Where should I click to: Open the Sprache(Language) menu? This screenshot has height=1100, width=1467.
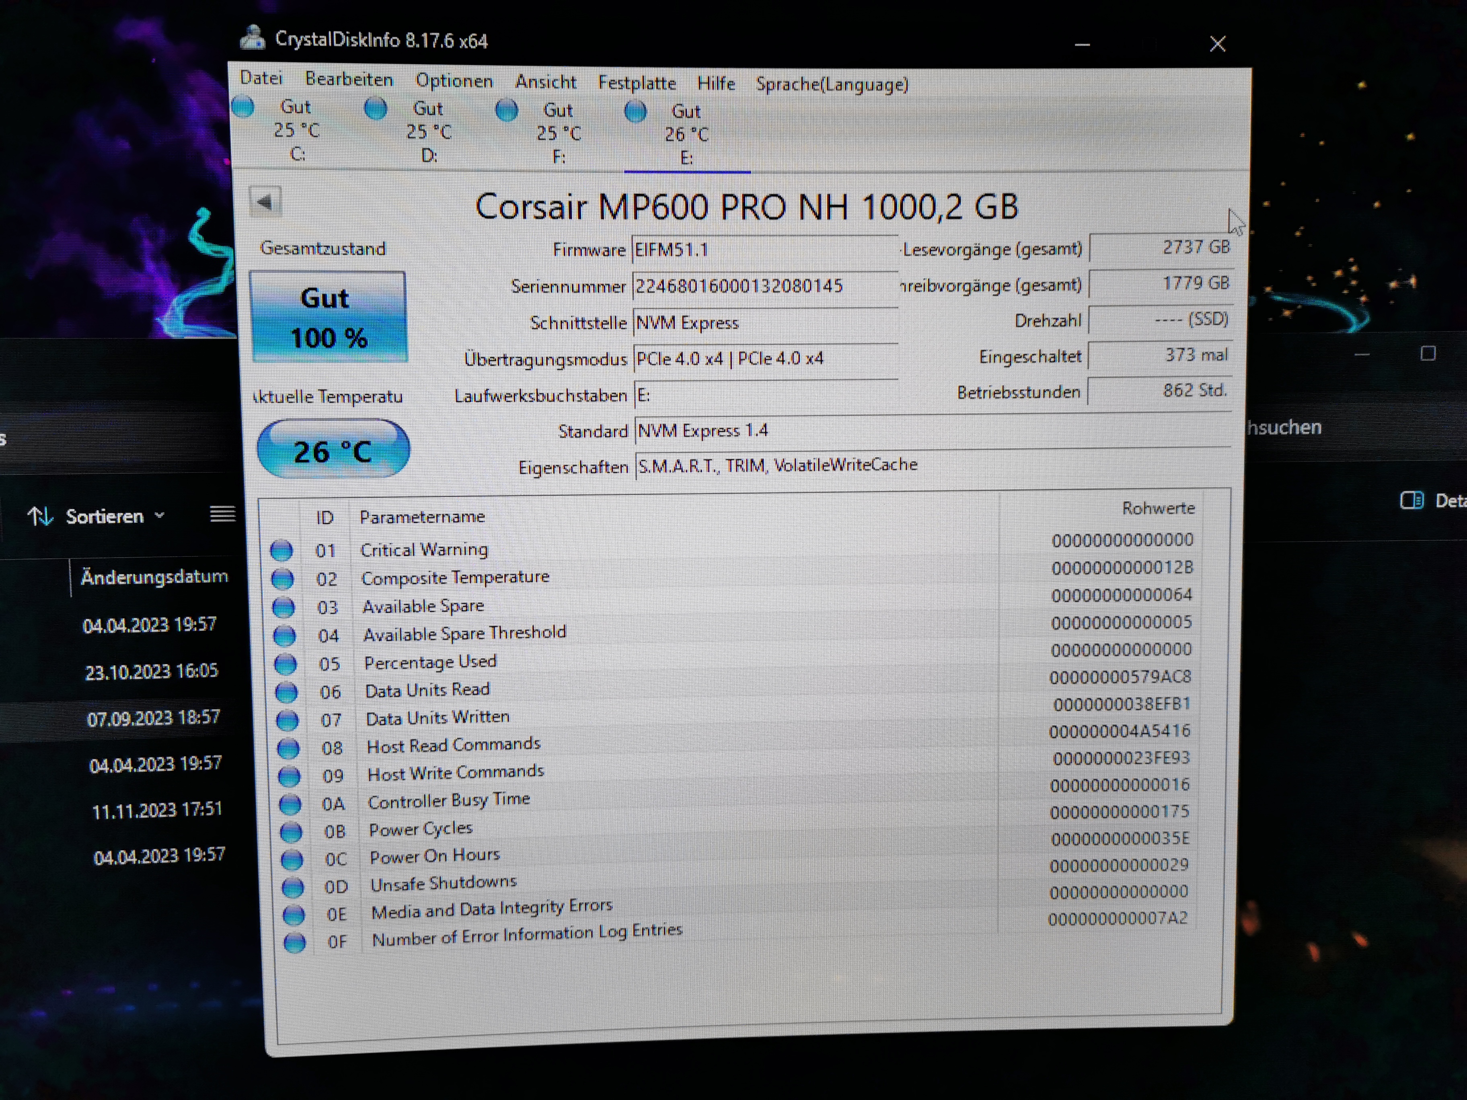pyautogui.click(x=832, y=85)
